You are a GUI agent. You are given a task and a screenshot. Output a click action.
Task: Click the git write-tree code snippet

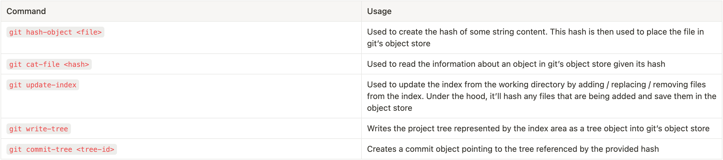(x=38, y=129)
